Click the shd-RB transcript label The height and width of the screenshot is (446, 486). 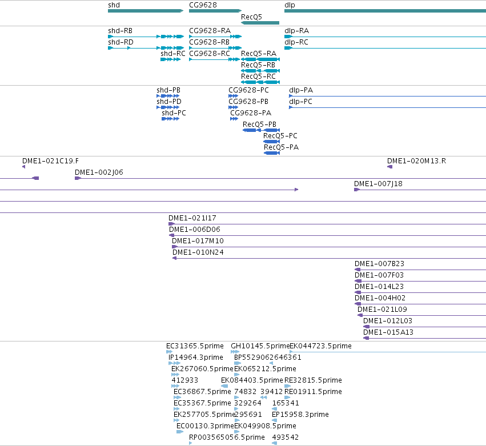(x=121, y=31)
